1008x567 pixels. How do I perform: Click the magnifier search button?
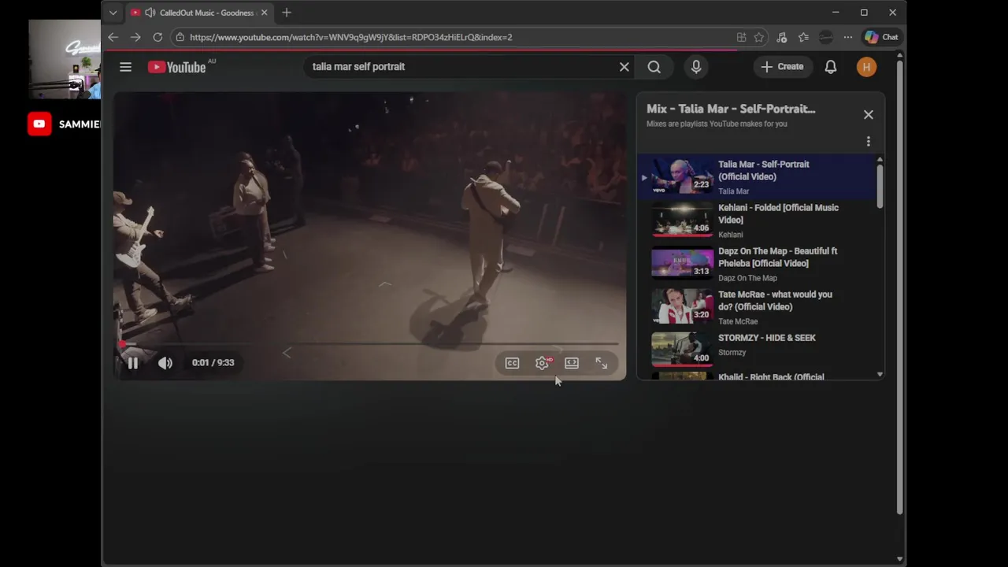point(654,67)
